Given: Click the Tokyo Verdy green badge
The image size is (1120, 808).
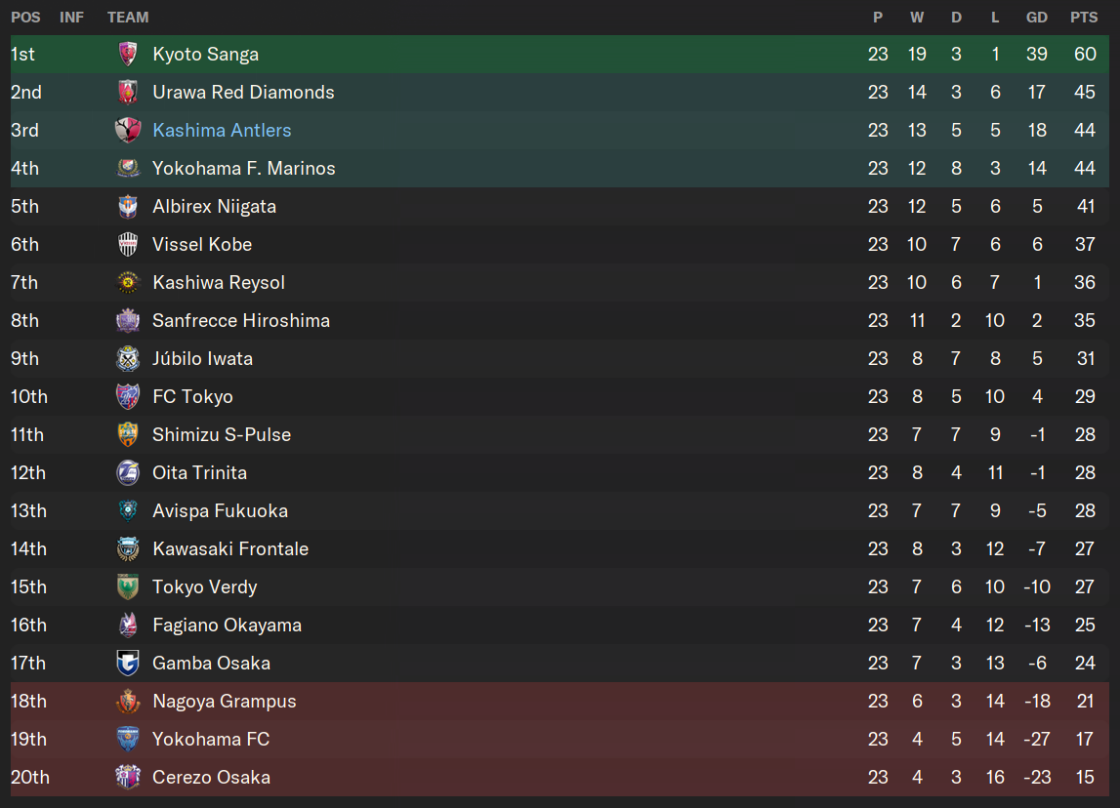Looking at the screenshot, I should (128, 586).
